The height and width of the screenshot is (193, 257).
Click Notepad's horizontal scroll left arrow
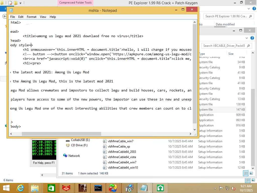11,134
